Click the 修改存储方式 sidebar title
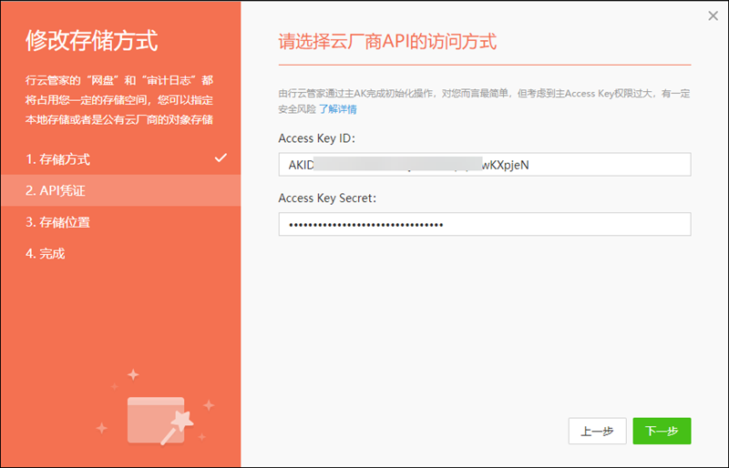729x468 pixels. pos(92,41)
